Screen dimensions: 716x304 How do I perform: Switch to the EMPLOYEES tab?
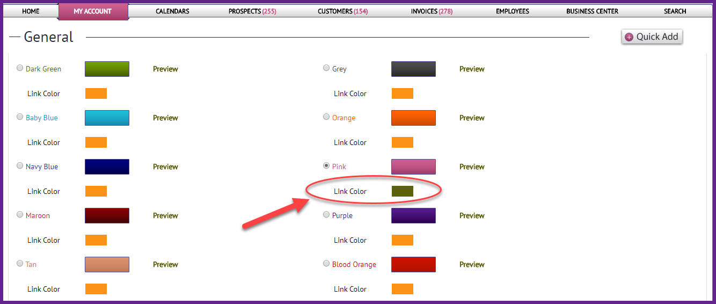[x=513, y=11]
